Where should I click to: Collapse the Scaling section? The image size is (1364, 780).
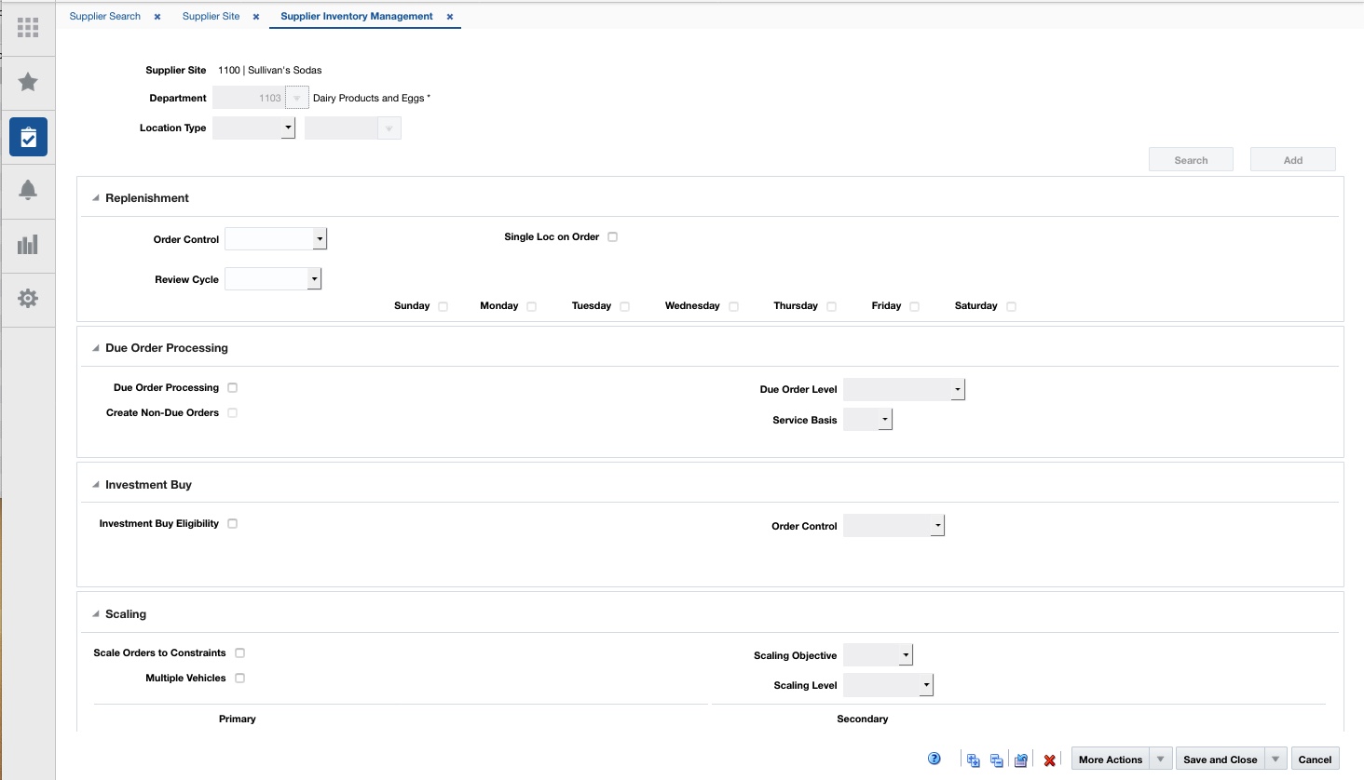click(94, 613)
